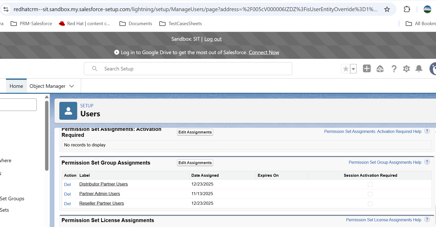
Task: Click the No records to display text
Action: [x=85, y=145]
